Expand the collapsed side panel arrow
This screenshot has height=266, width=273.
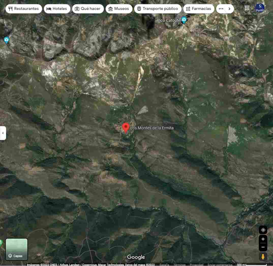(x=3, y=133)
